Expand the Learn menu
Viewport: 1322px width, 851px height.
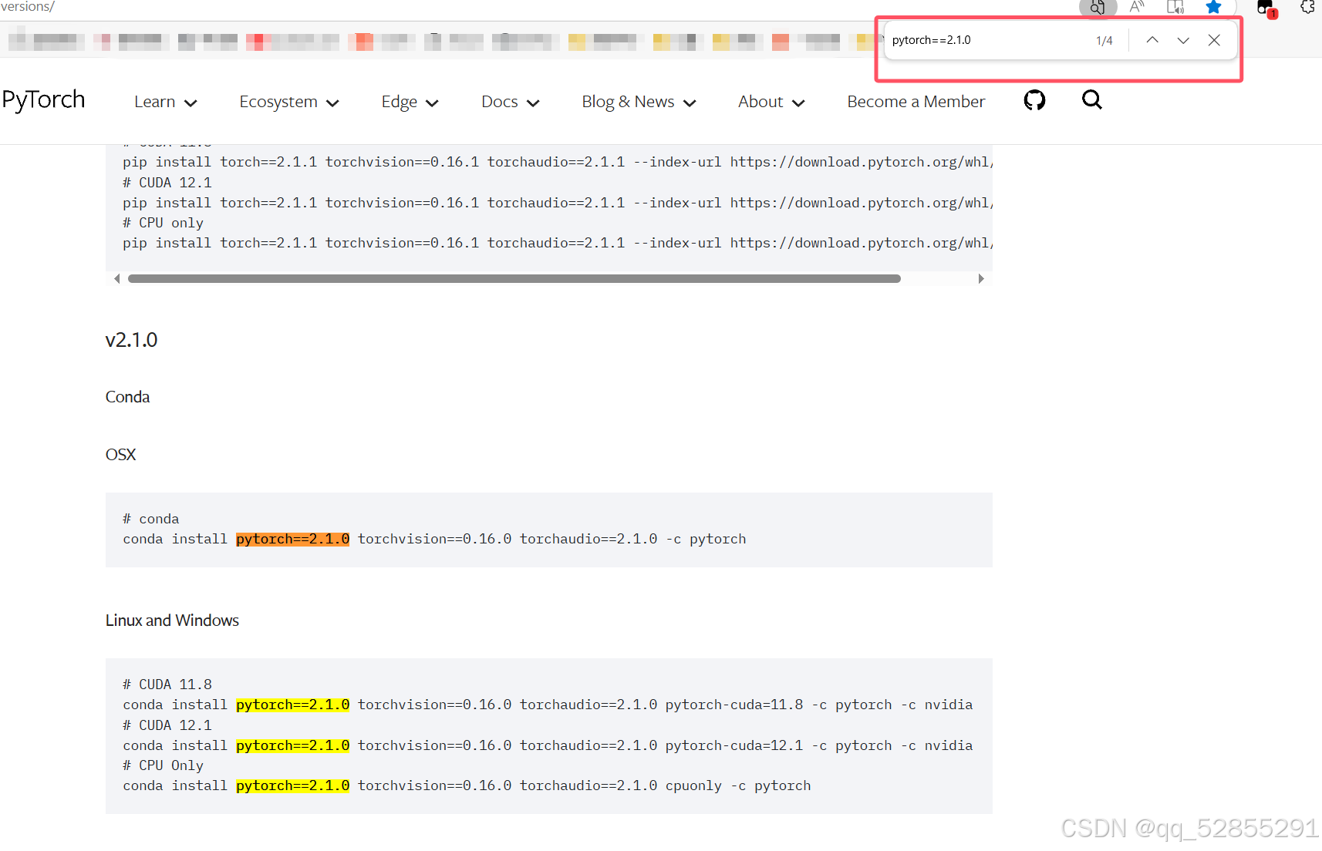(166, 102)
